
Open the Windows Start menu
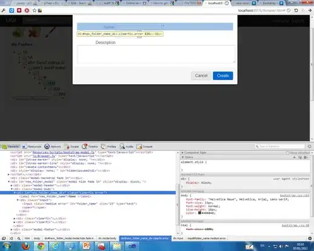pyautogui.click(x=7, y=246)
